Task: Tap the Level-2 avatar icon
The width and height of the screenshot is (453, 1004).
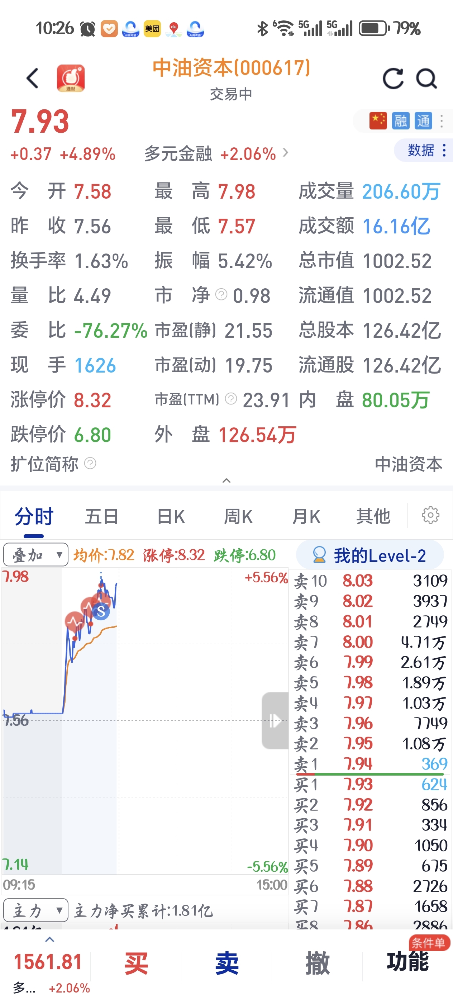Action: [x=319, y=555]
